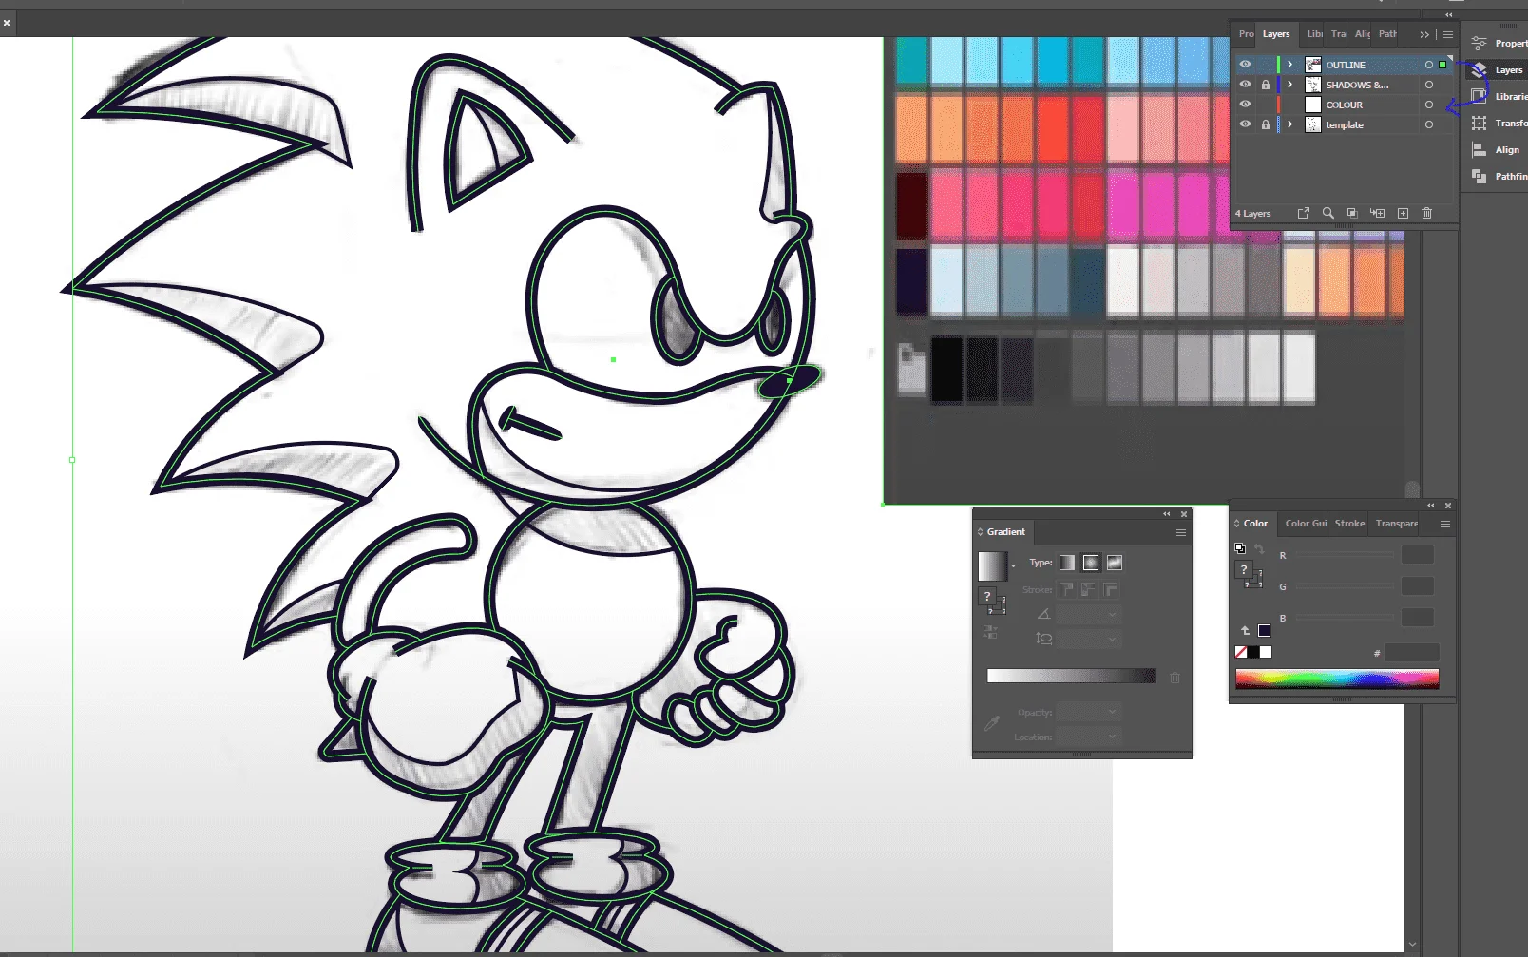Viewport: 1528px width, 957px height.
Task: Expand the template layer chevron
Action: [1290, 124]
